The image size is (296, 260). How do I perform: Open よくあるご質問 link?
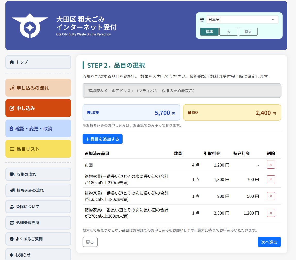tap(38, 239)
